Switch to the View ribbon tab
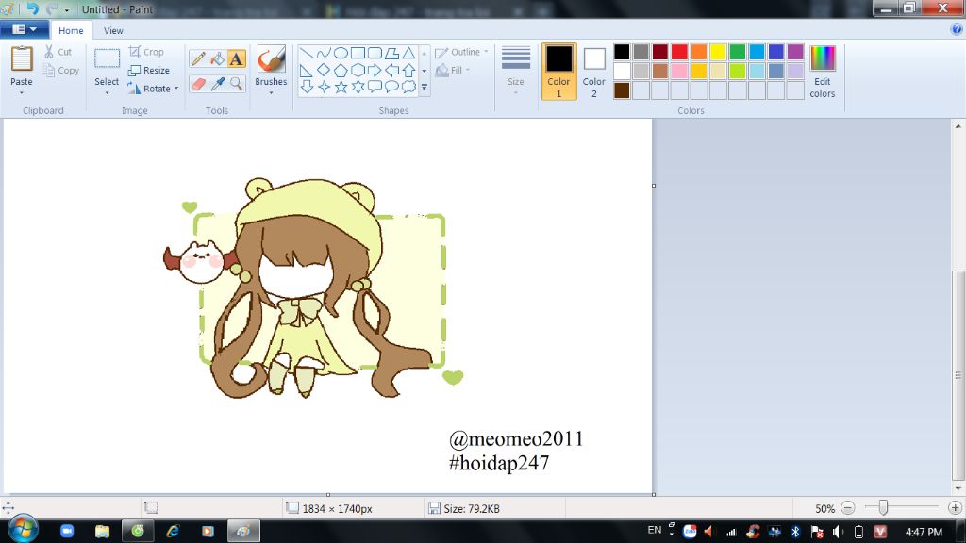This screenshot has width=966, height=543. pos(113,30)
